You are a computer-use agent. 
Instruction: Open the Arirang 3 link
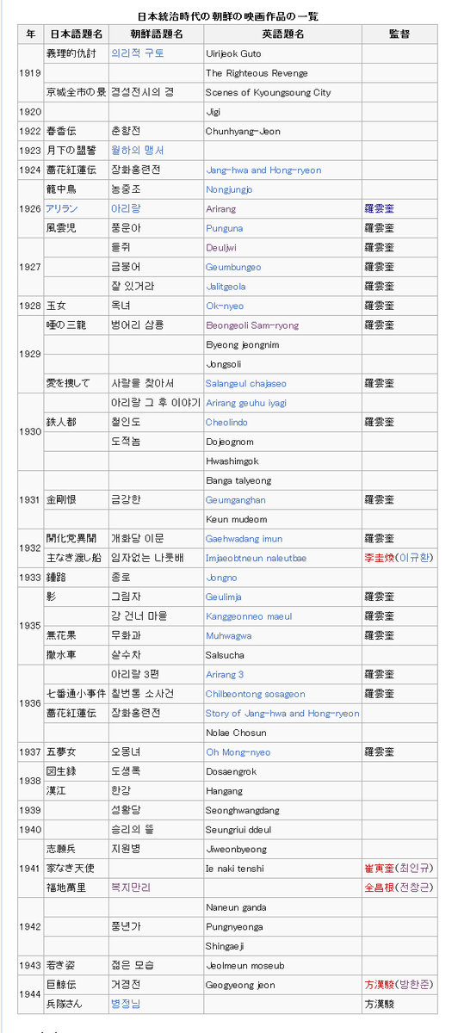(225, 675)
